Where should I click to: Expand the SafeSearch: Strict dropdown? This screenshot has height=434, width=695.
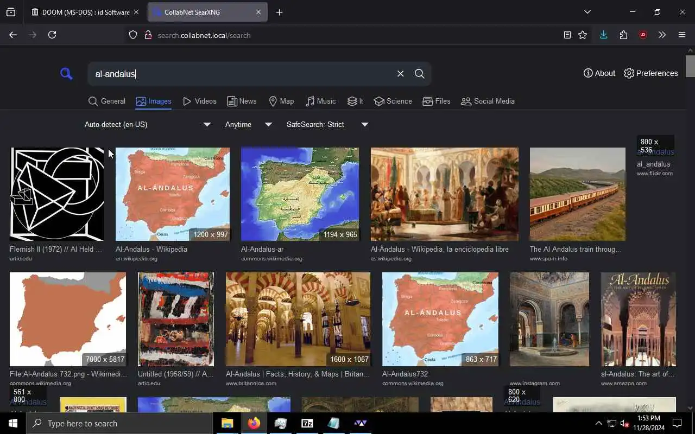(x=327, y=124)
